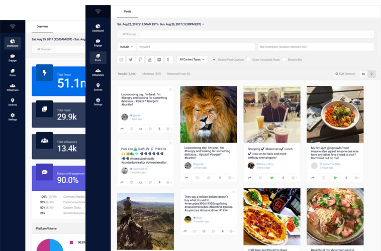Open status dropdown on jgocke 1 hour ago post
The width and height of the screenshot is (381, 251).
169,129
